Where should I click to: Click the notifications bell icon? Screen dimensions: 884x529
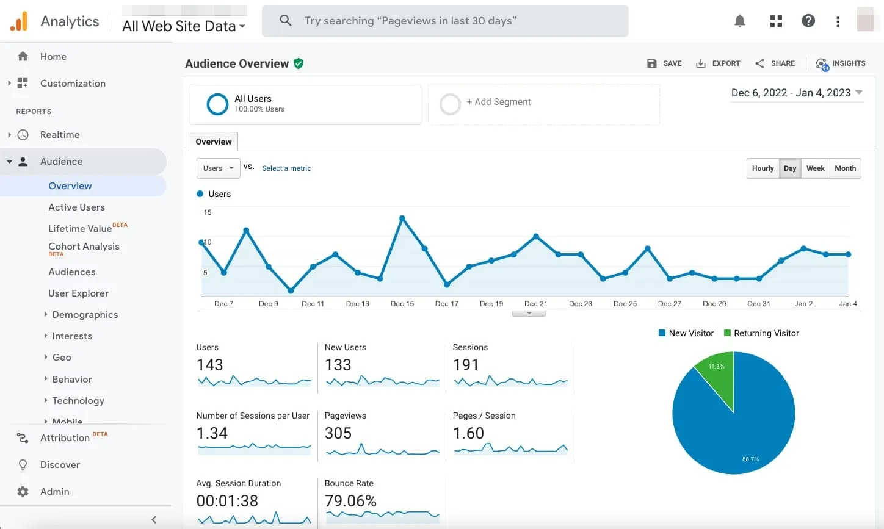739,20
